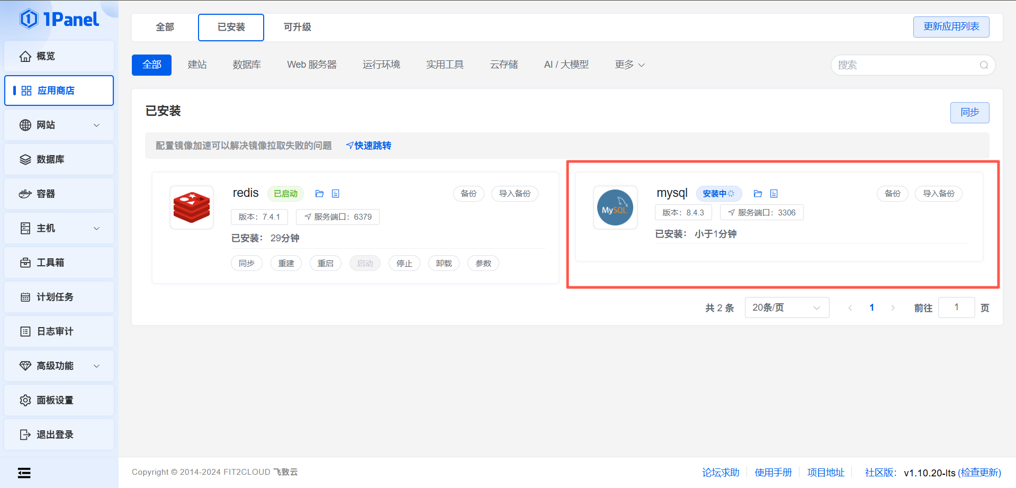Open the 日志审计 log audit page
Image resolution: width=1016 pixels, height=488 pixels.
(x=59, y=331)
